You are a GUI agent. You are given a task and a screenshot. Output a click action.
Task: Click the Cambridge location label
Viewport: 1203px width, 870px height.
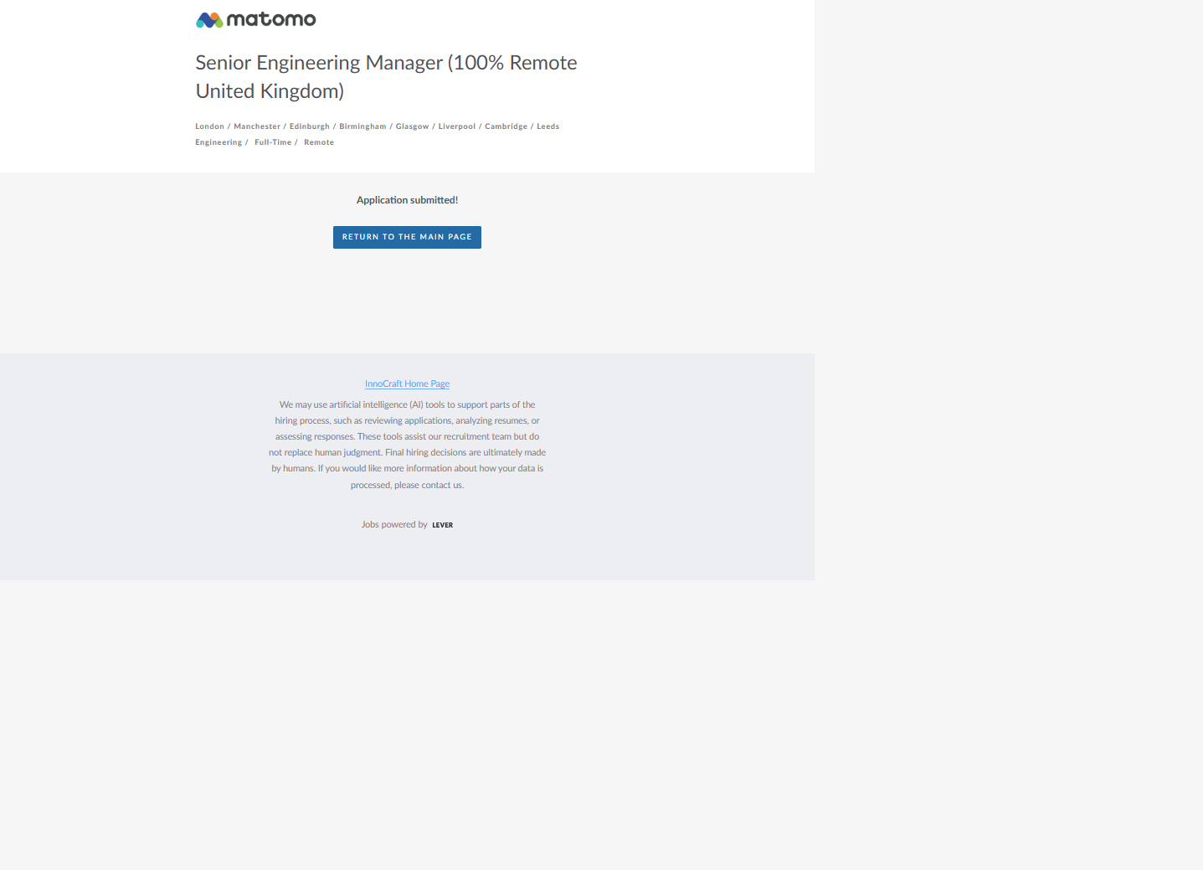pos(506,126)
